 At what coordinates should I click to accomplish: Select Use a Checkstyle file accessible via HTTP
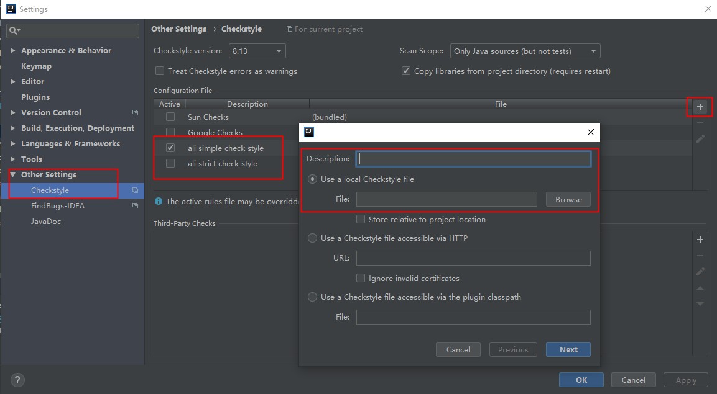click(x=312, y=238)
